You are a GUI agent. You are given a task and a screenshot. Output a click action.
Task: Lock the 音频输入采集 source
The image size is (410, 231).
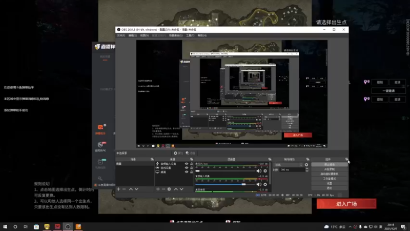click(x=191, y=164)
